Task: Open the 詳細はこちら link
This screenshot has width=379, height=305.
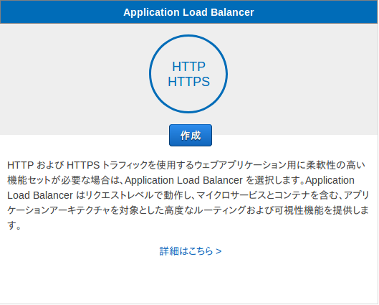Action: (x=191, y=251)
